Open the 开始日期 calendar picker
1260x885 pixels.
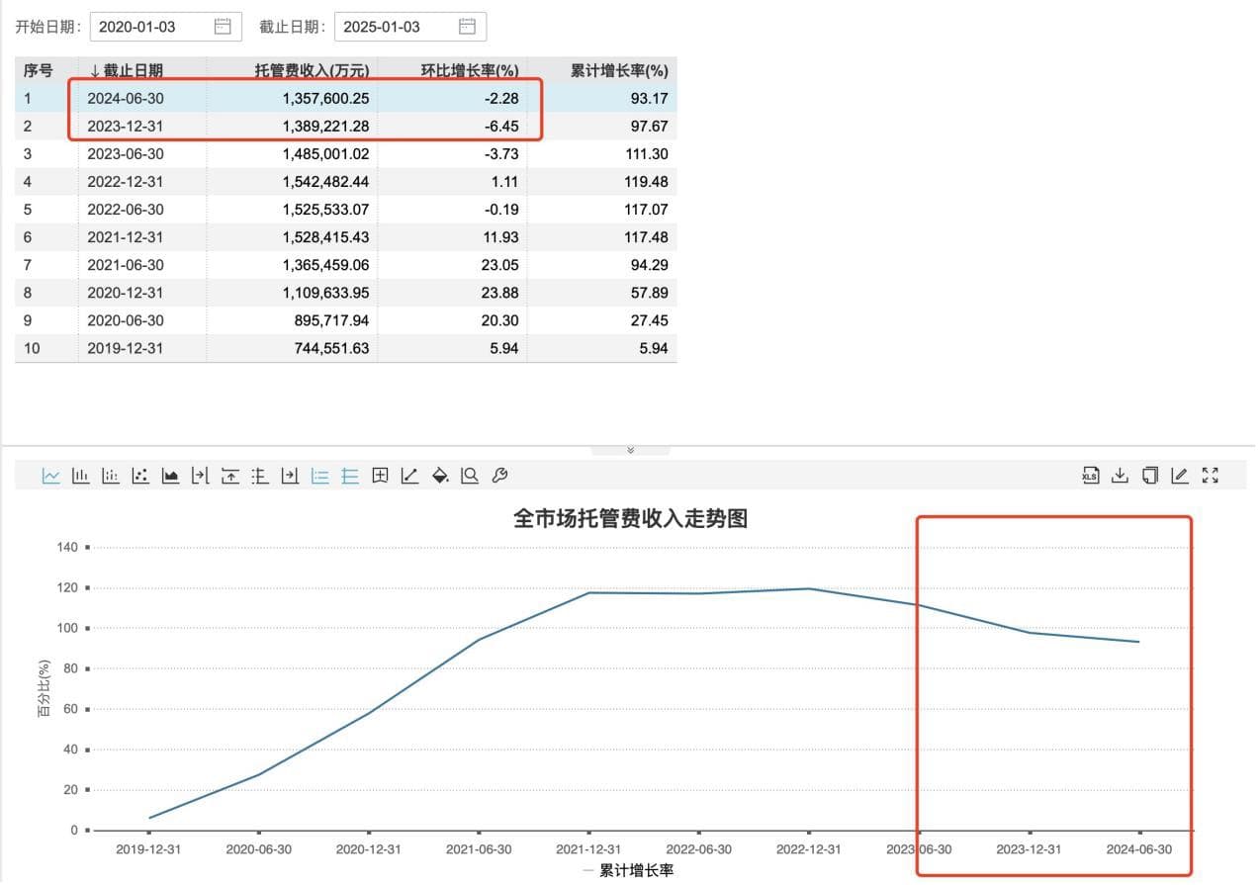pyautogui.click(x=223, y=27)
